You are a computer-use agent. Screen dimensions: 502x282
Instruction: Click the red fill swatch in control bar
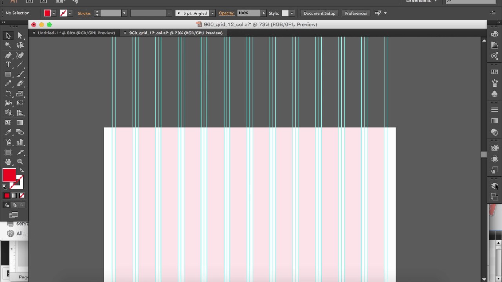tap(47, 13)
